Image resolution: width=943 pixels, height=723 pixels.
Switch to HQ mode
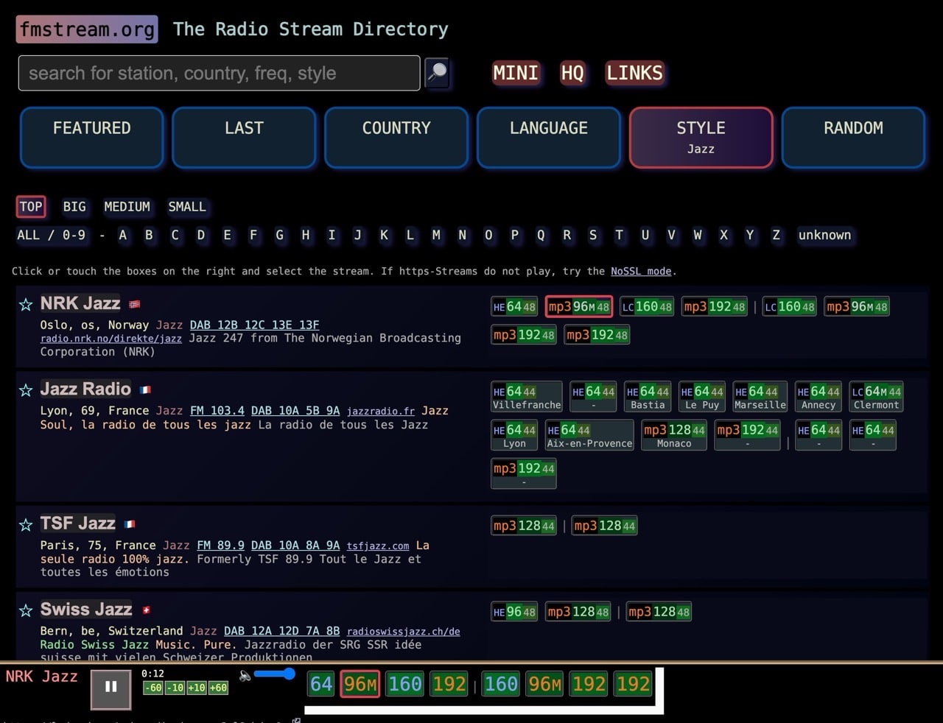pyautogui.click(x=572, y=73)
